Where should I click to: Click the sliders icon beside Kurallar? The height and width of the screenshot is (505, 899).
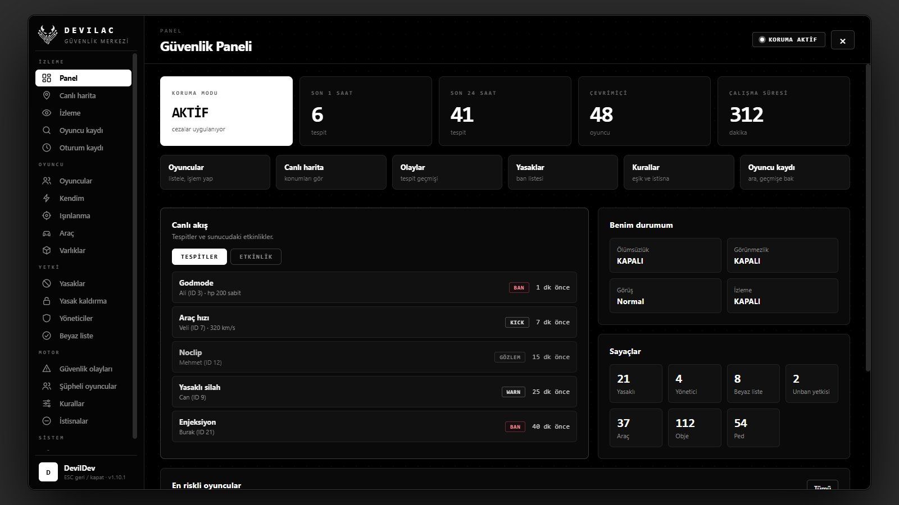coord(47,403)
